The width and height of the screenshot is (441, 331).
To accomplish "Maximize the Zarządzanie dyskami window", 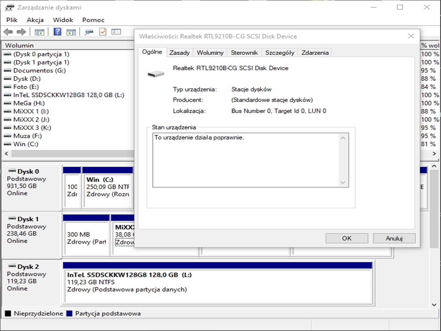I will pos(400,7).
